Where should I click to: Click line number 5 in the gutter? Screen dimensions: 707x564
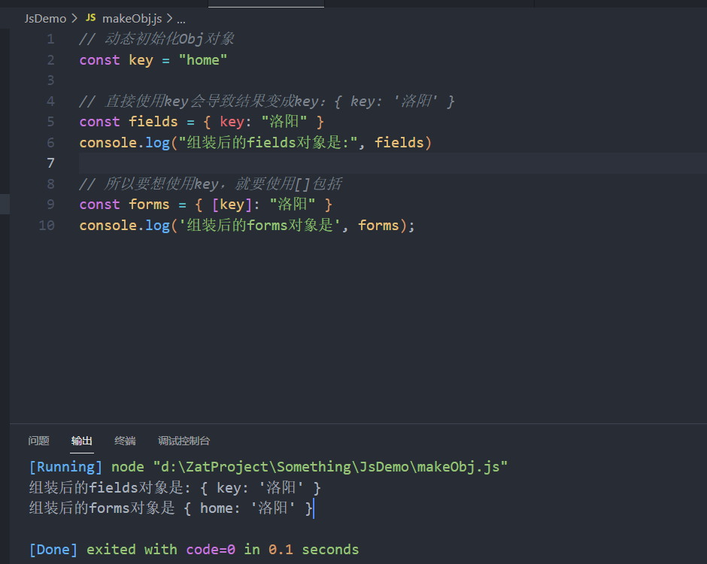pyautogui.click(x=50, y=121)
